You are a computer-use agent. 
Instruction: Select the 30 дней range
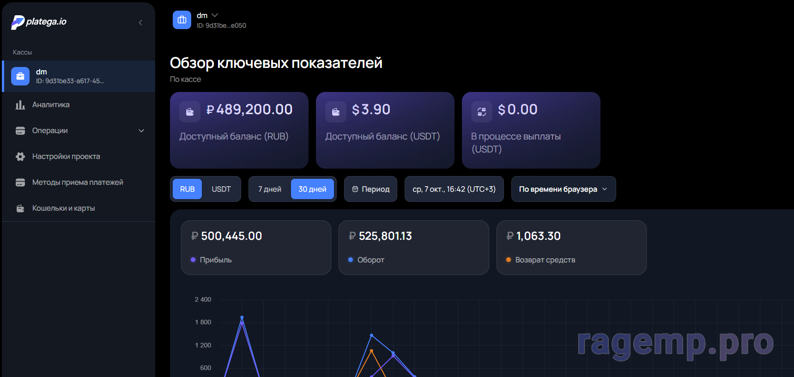click(x=312, y=189)
